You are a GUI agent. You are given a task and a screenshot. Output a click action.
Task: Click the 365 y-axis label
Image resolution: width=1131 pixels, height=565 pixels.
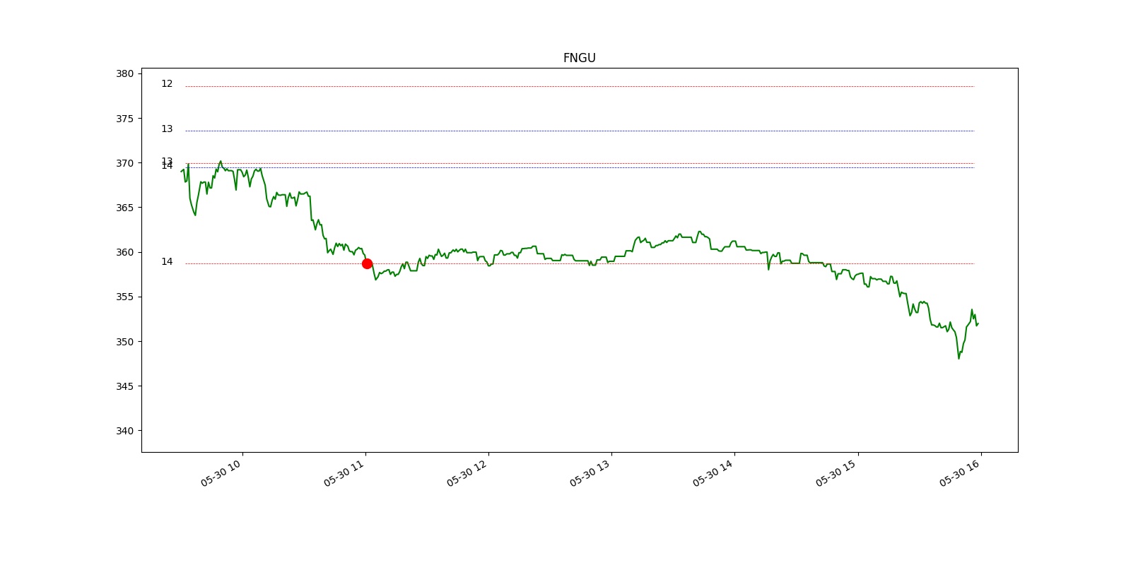tap(124, 208)
